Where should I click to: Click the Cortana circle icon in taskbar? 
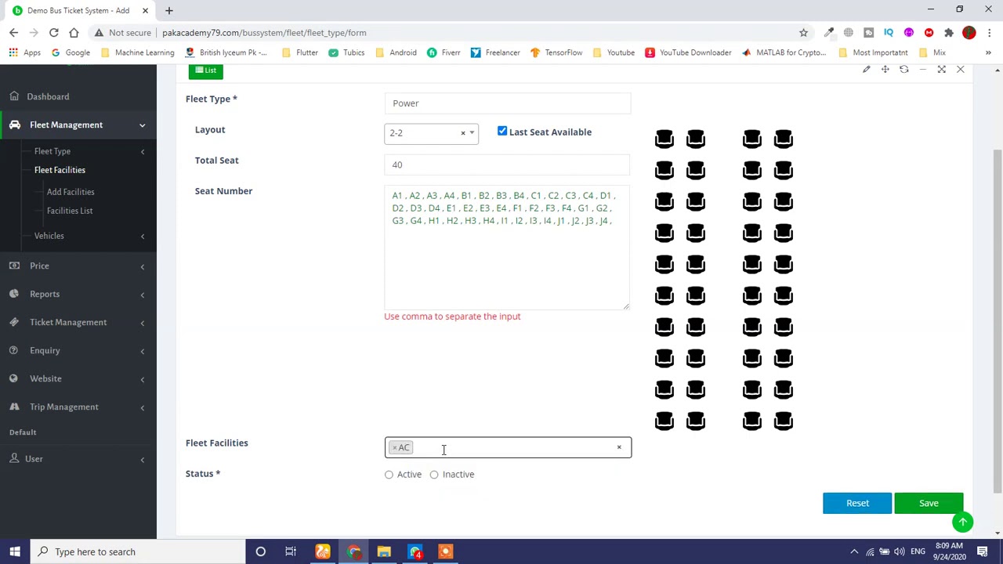tap(260, 551)
